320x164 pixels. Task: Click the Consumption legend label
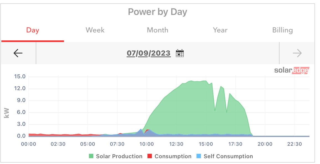[173, 156]
